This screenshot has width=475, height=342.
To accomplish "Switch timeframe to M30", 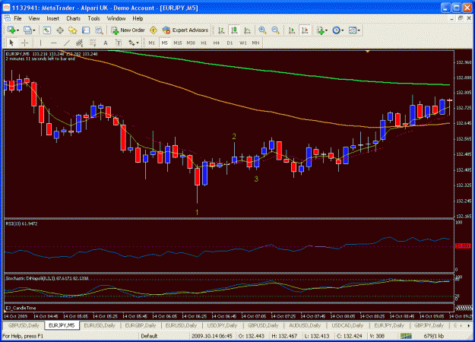I will coord(191,43).
